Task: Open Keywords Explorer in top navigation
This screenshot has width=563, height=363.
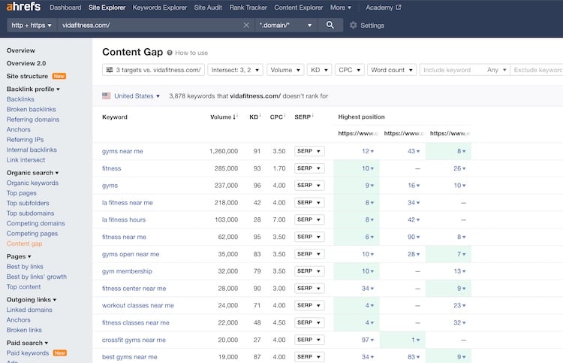Action: (160, 8)
